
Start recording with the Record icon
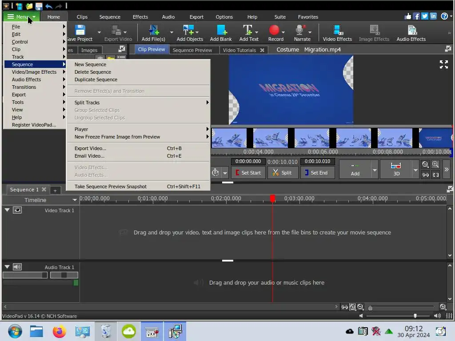click(x=274, y=30)
